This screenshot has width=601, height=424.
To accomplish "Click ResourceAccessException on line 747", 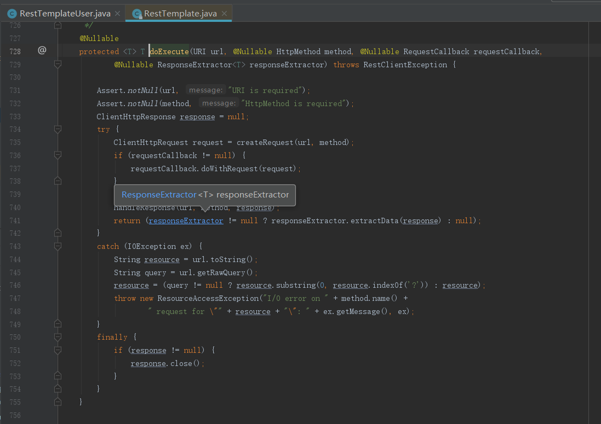I will coord(208,299).
